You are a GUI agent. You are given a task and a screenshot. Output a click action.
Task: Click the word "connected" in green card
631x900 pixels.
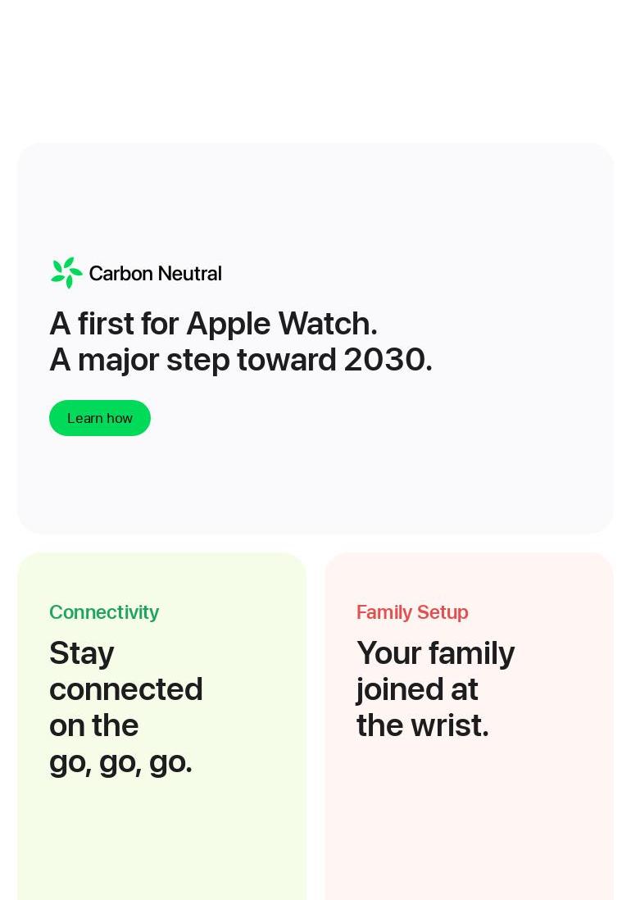click(126, 689)
